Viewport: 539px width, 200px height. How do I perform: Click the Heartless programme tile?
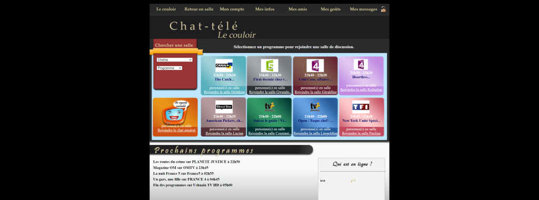point(361,76)
